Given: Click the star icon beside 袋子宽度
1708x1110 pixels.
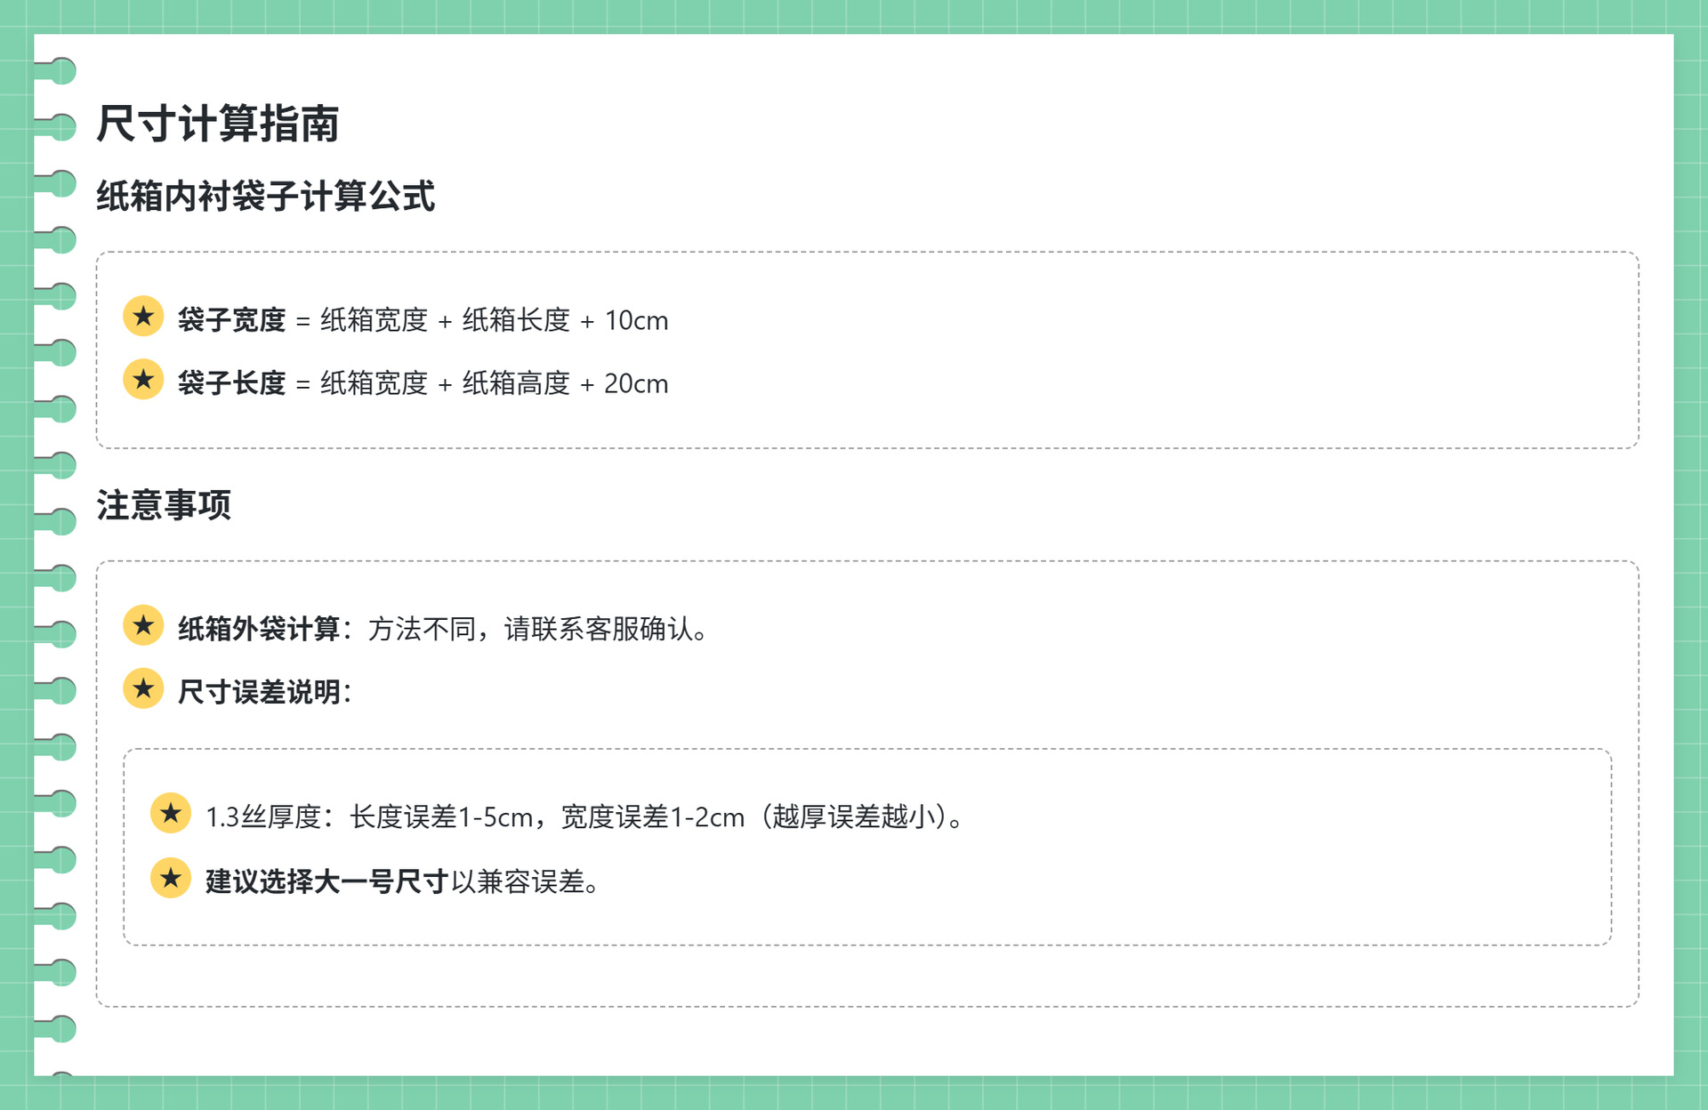Looking at the screenshot, I should (x=143, y=317).
